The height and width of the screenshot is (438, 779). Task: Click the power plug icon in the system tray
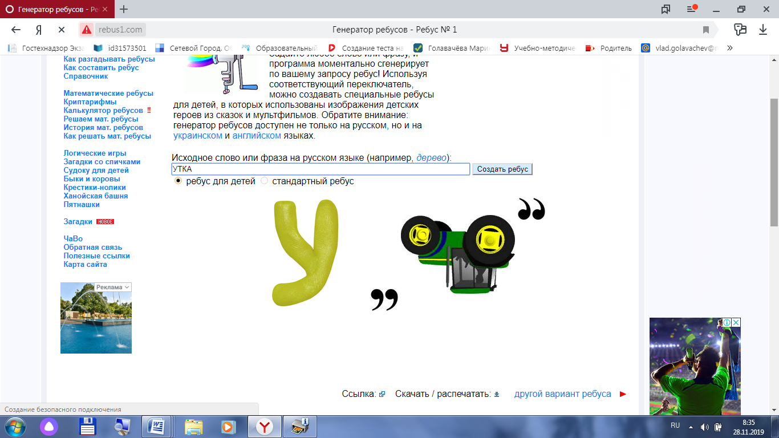[719, 427]
